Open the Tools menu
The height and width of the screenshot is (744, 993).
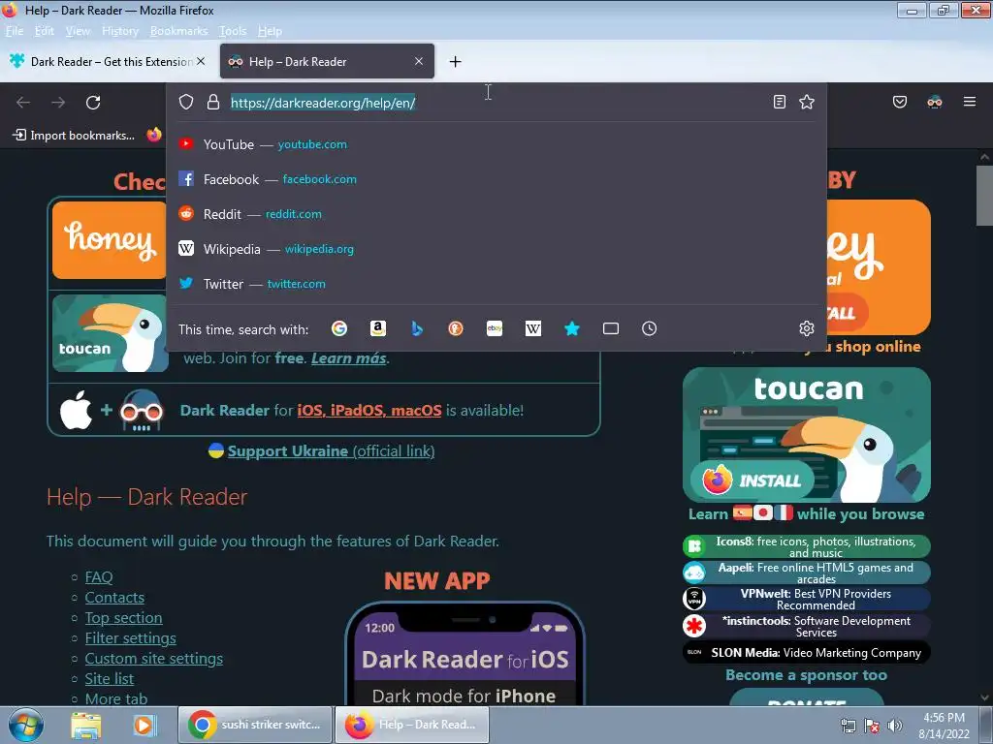coord(233,31)
